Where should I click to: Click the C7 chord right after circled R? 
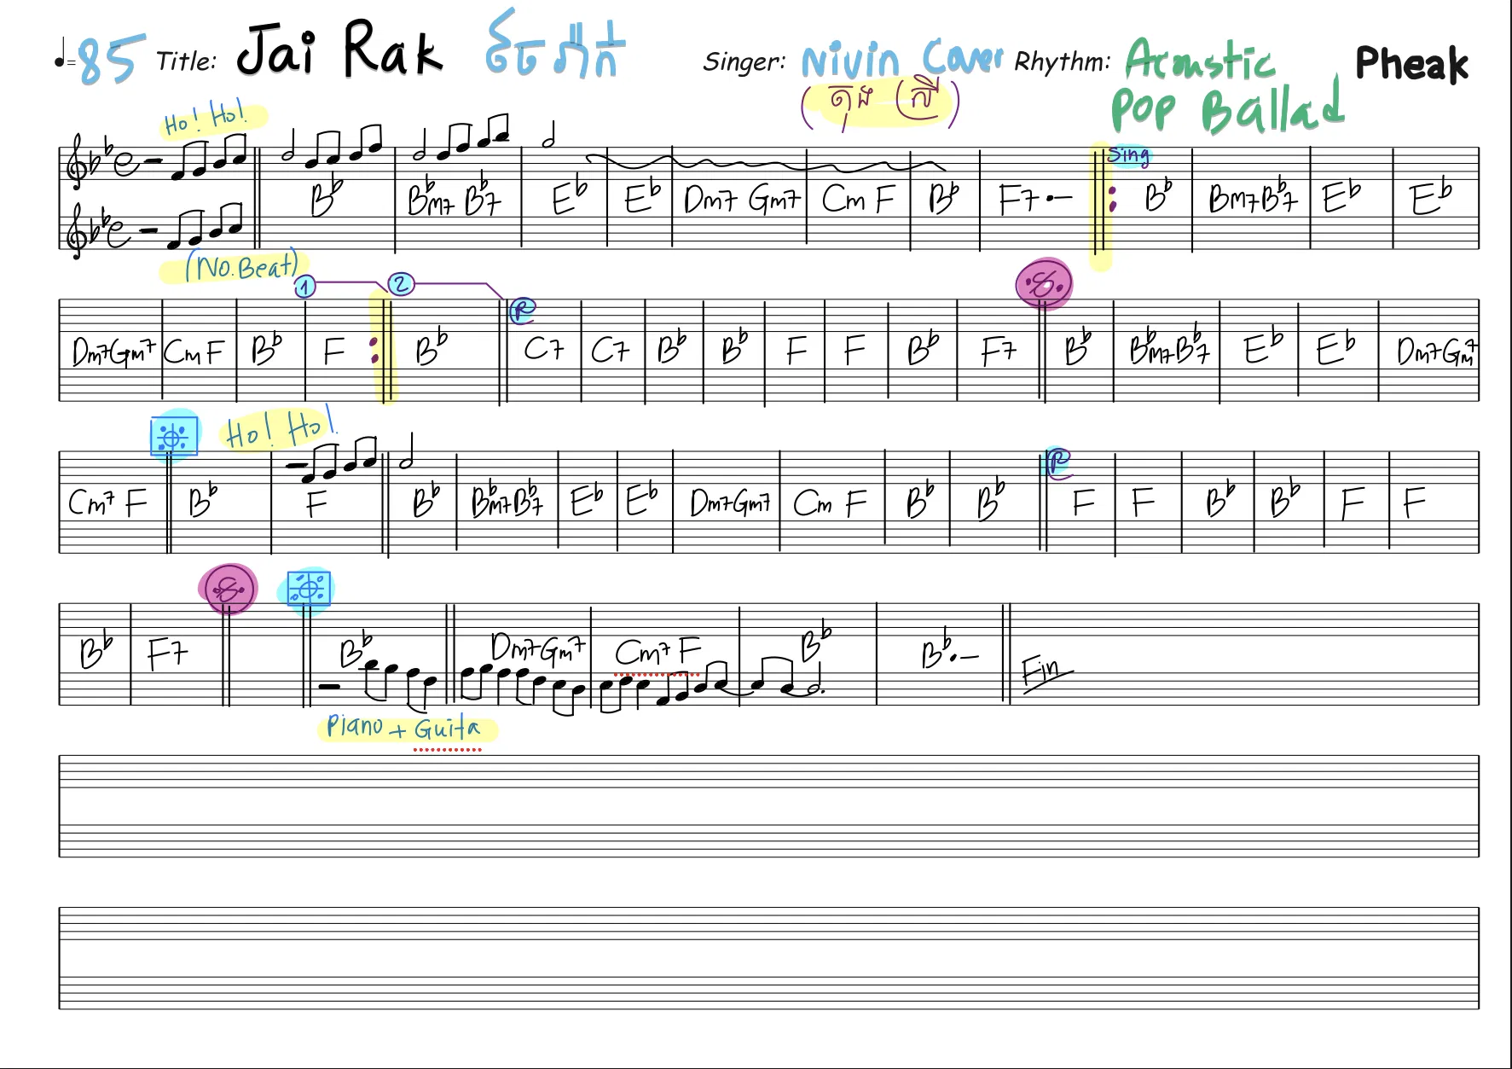click(543, 349)
